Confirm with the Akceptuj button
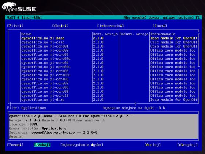205x154 pixels. (x=187, y=145)
